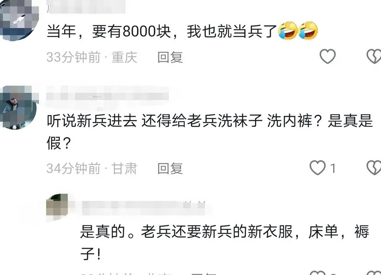This screenshot has width=381, height=275.
Task: Select the comment text 当年，要有8000块
Action: 109,31
